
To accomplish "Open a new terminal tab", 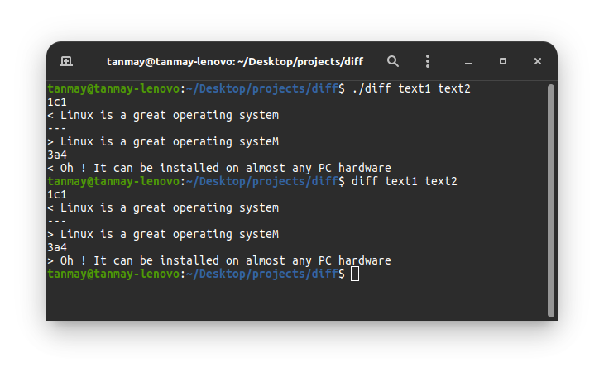I will point(66,61).
